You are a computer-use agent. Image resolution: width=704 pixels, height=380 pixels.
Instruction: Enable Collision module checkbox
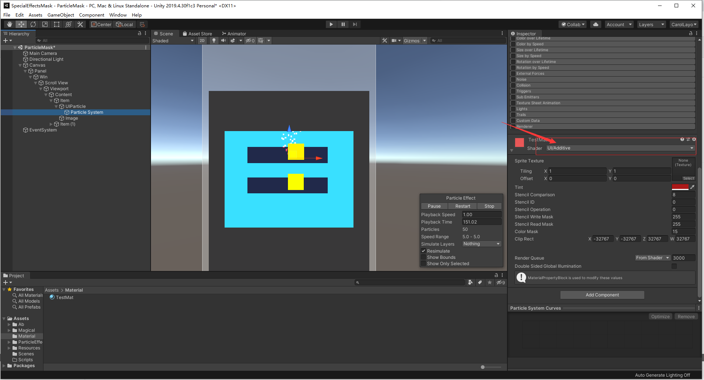tap(513, 85)
